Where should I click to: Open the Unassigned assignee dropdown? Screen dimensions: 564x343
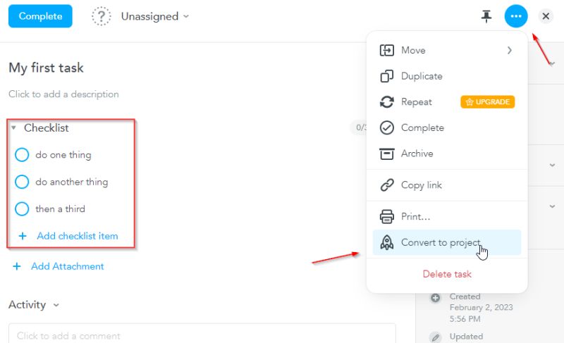coord(154,16)
